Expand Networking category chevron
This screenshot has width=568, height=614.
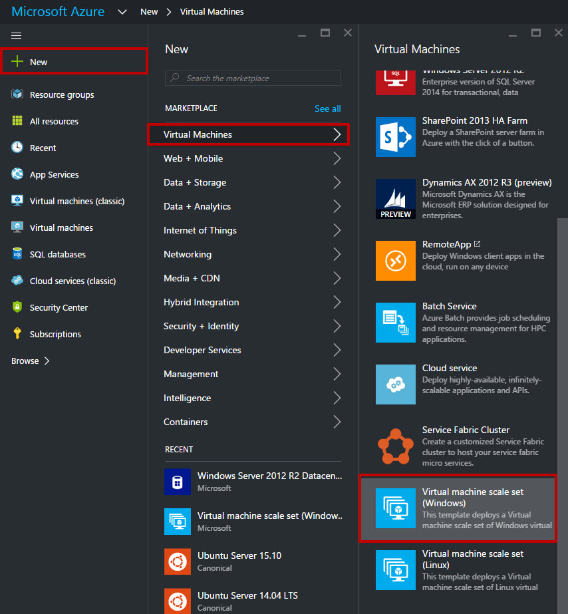[x=337, y=254]
